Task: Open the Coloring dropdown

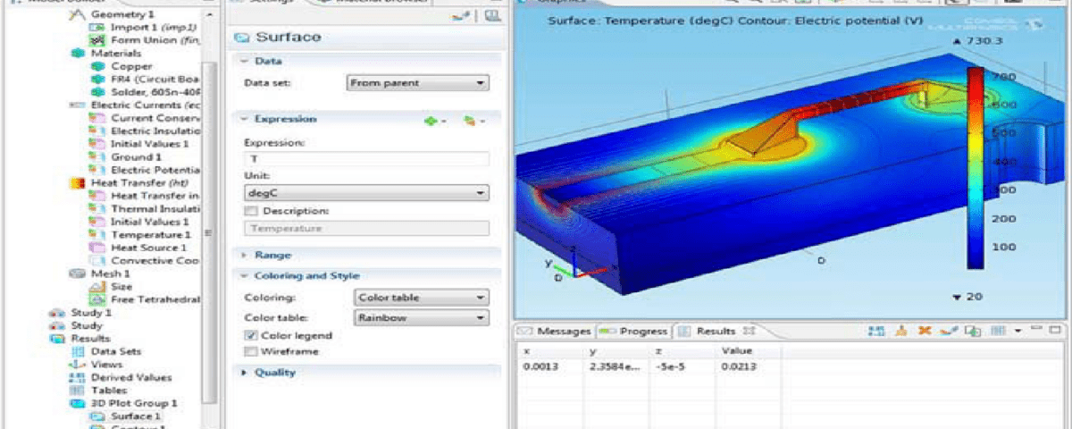Action: [x=421, y=298]
